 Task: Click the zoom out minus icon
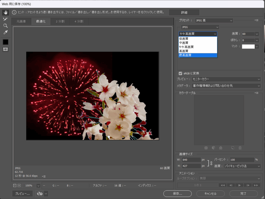tap(15, 186)
